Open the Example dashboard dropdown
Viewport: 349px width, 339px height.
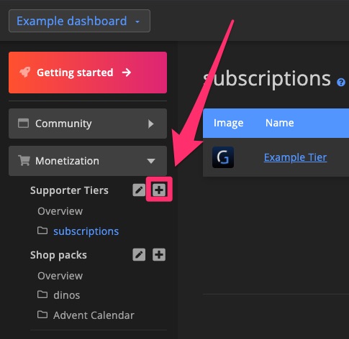(79, 21)
